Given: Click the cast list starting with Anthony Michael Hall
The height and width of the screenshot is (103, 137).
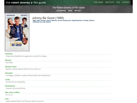Looking at the screenshot, I should point(25,101).
